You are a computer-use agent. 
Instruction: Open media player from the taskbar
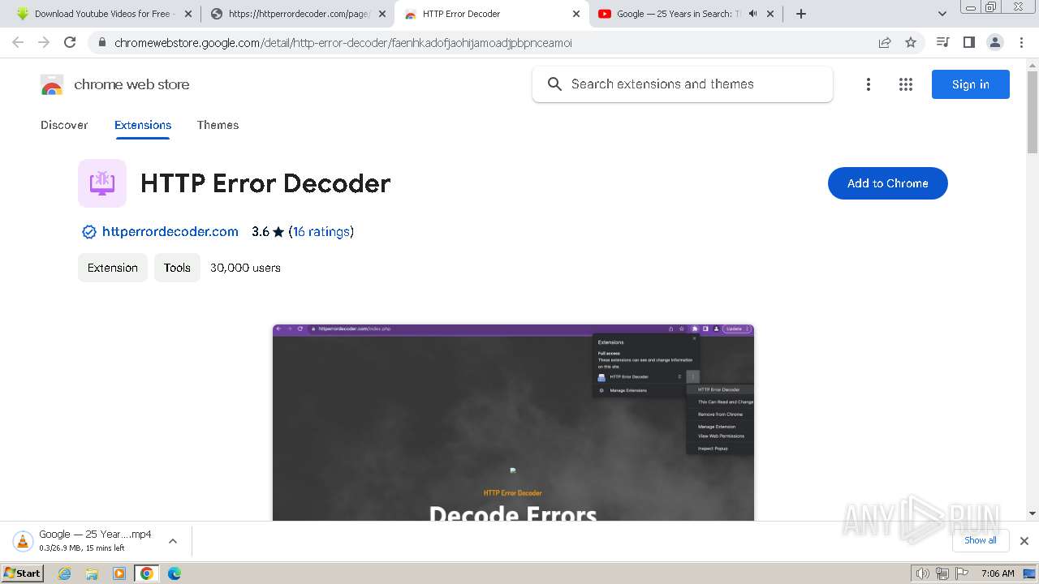click(x=119, y=573)
